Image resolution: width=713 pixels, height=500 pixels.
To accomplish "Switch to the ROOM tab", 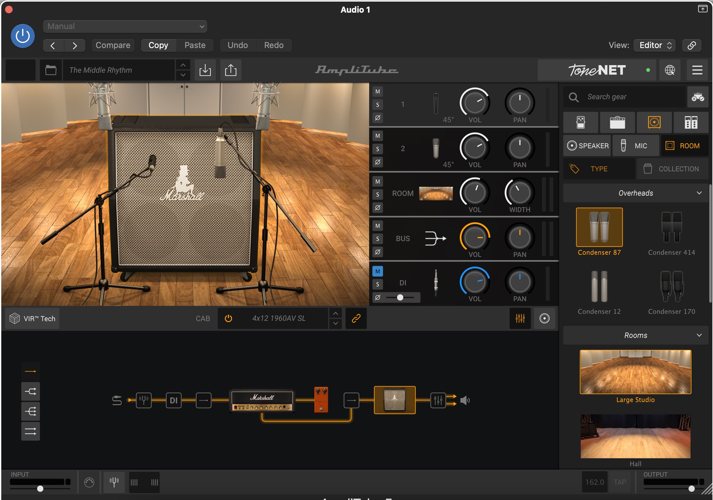I will click(685, 146).
